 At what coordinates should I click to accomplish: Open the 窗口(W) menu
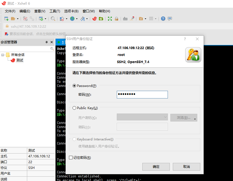pyautogui.click(x=88, y=11)
